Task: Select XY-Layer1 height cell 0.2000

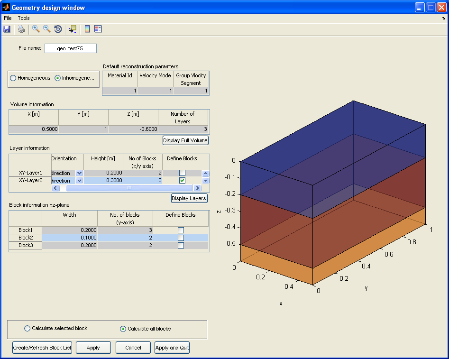Action: click(103, 173)
